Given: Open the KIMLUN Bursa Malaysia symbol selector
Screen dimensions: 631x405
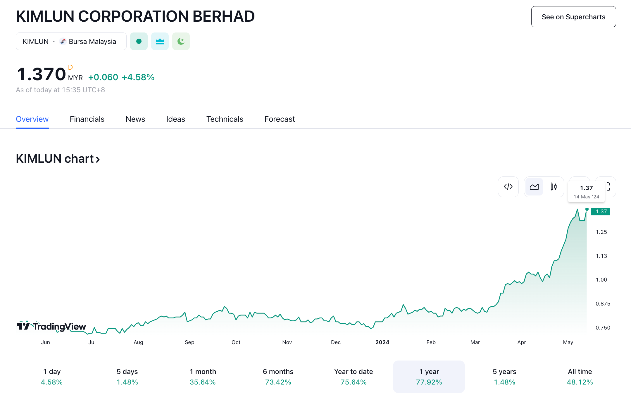Looking at the screenshot, I should click(71, 41).
